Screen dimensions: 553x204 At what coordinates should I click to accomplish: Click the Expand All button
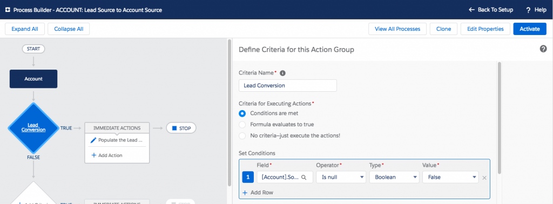(25, 29)
